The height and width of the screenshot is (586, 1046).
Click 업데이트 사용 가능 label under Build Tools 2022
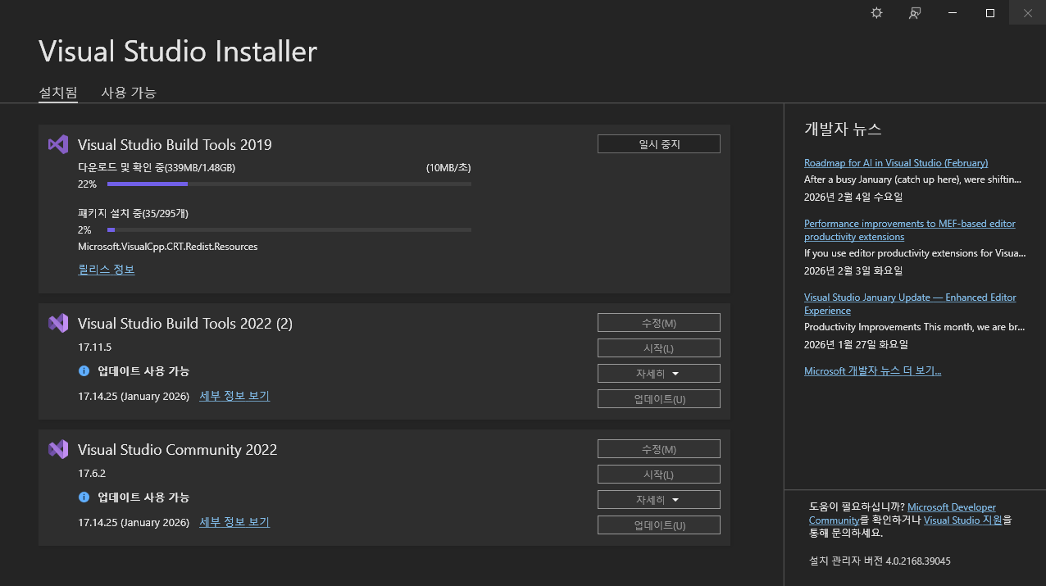[x=143, y=371]
